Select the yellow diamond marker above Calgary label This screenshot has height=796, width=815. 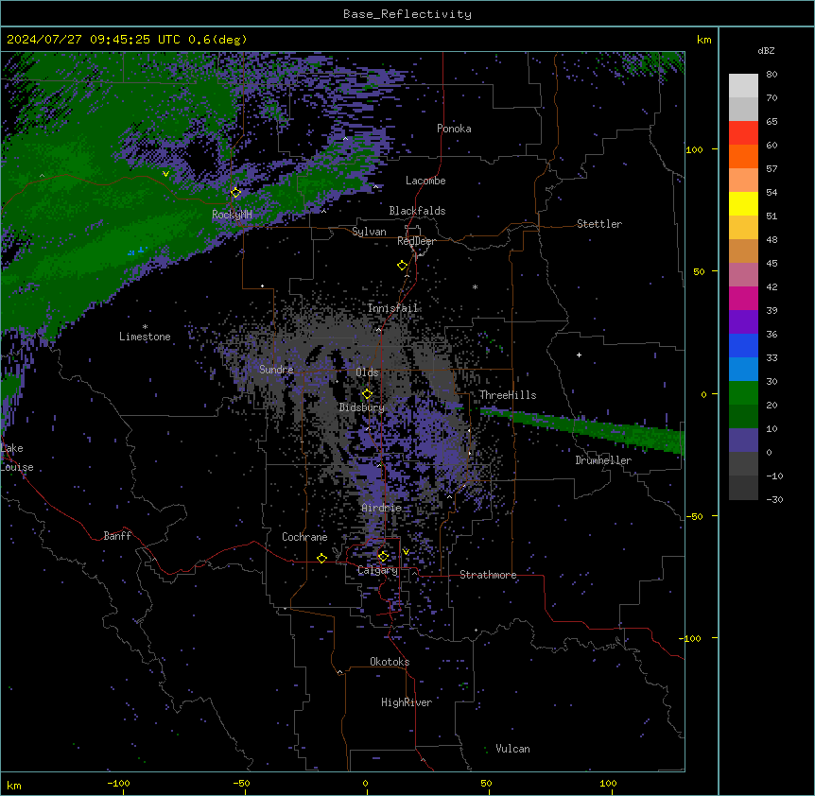click(x=383, y=557)
